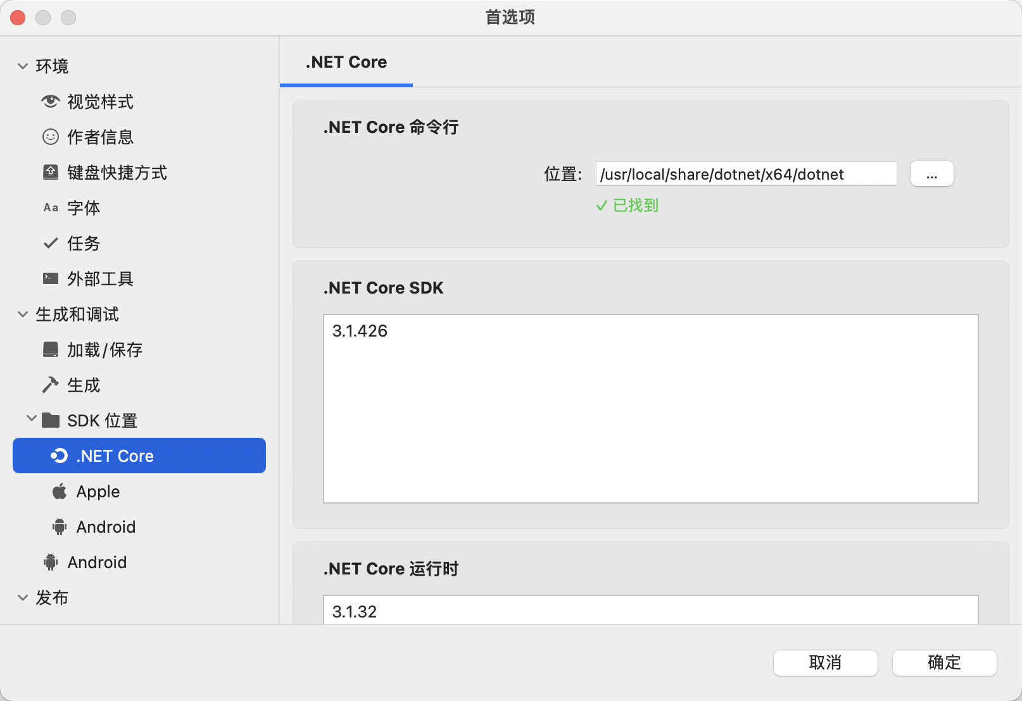
Task: Collapse the 生成和调试 section
Action: [x=23, y=314]
